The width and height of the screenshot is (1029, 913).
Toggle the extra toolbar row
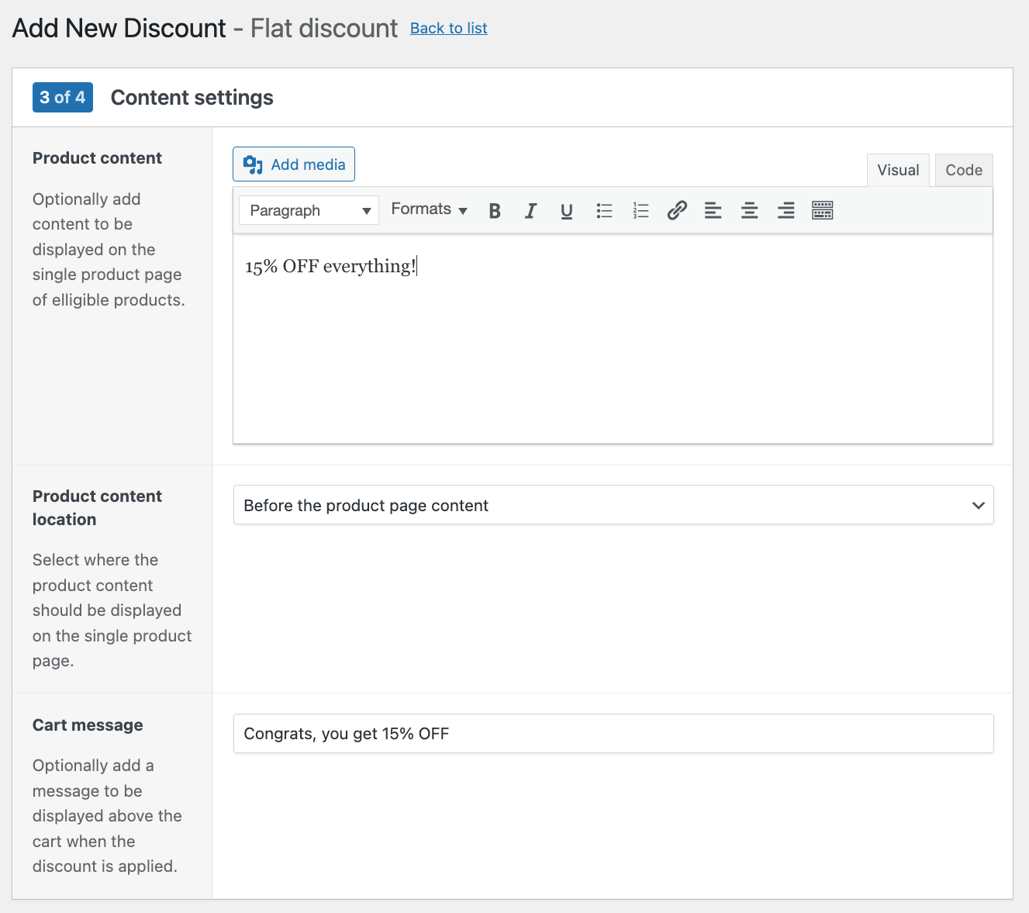pyautogui.click(x=822, y=211)
